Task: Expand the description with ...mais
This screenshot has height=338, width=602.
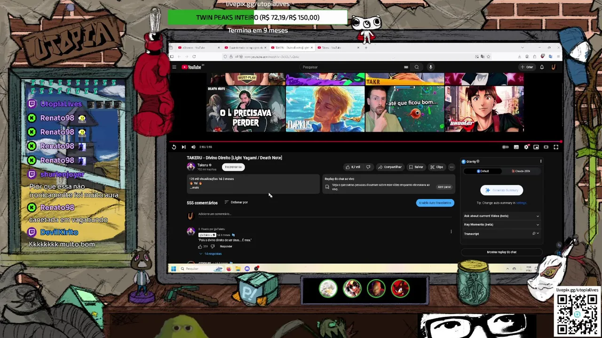Action: coord(194,187)
